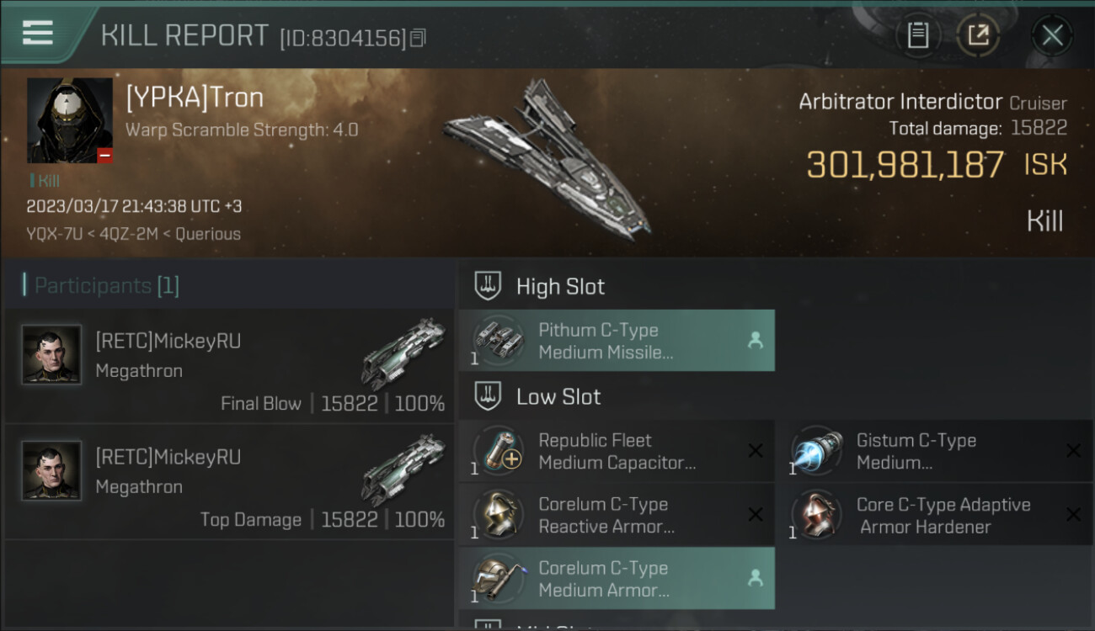
Task: Open the YQX-7U system location link
Action: [x=55, y=234]
